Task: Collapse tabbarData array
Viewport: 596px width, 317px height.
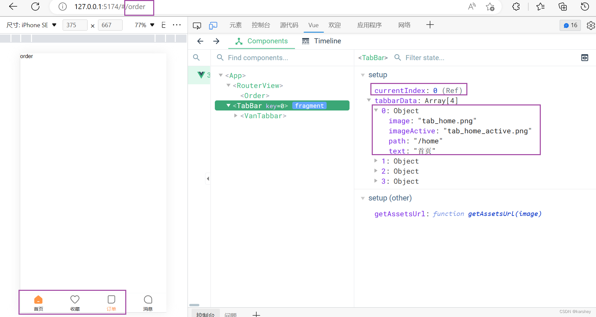Action: (369, 100)
